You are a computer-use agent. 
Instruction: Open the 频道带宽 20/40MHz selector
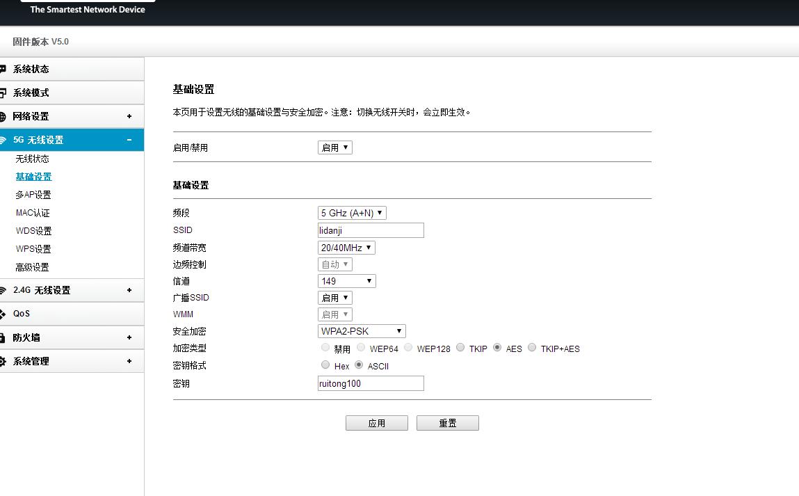(x=346, y=247)
